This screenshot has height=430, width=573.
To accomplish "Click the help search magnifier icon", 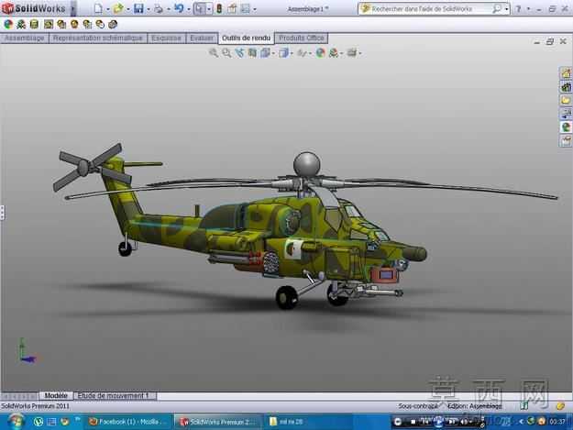I will [x=497, y=9].
